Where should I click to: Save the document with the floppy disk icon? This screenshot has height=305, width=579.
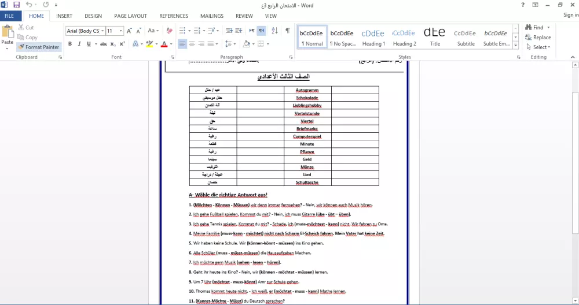coord(16,5)
